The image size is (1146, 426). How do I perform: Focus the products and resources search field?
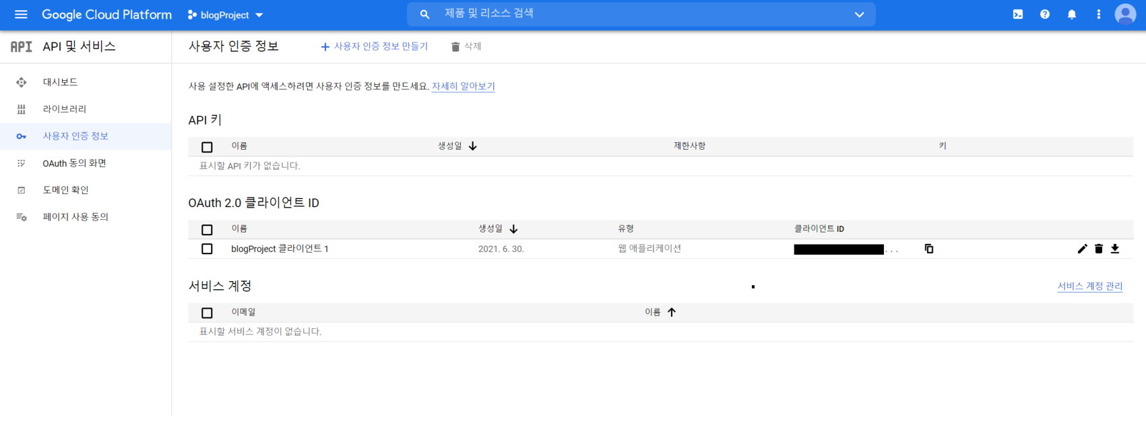point(640,14)
